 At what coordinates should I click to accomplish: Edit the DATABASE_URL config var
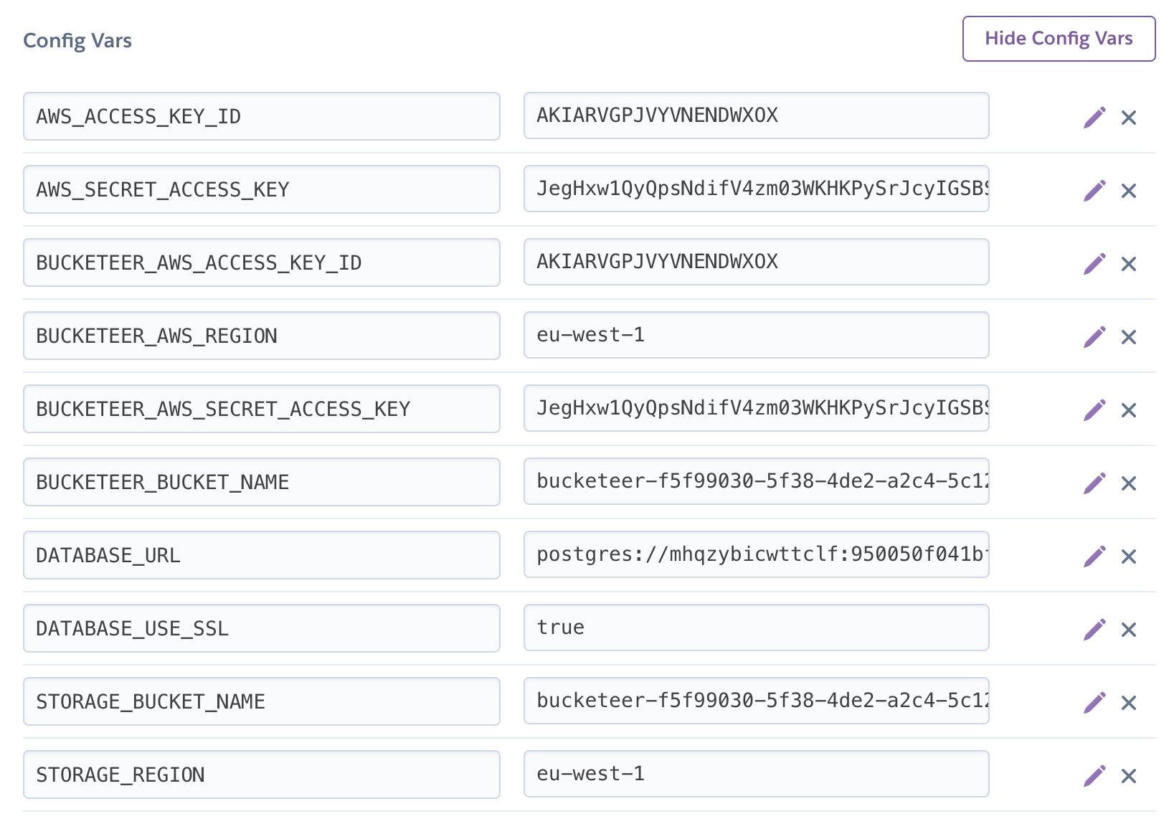click(x=1094, y=556)
